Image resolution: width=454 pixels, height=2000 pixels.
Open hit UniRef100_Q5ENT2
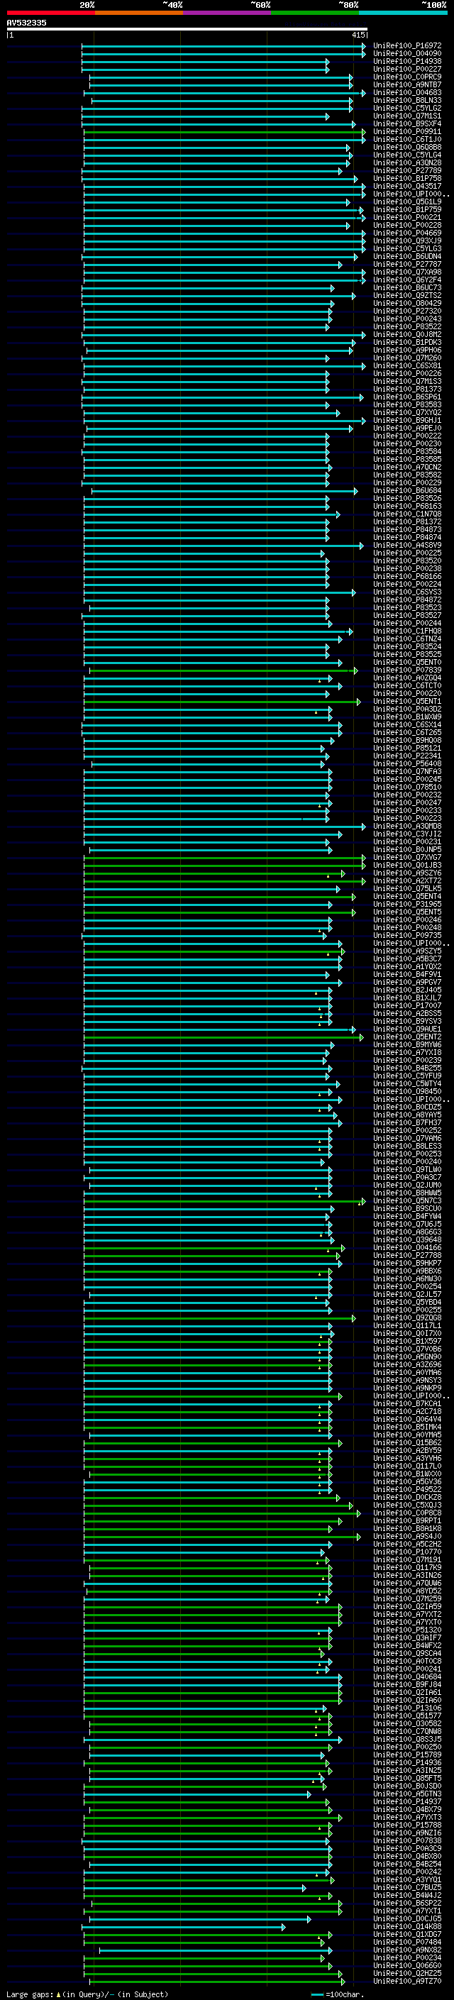coord(407,1037)
